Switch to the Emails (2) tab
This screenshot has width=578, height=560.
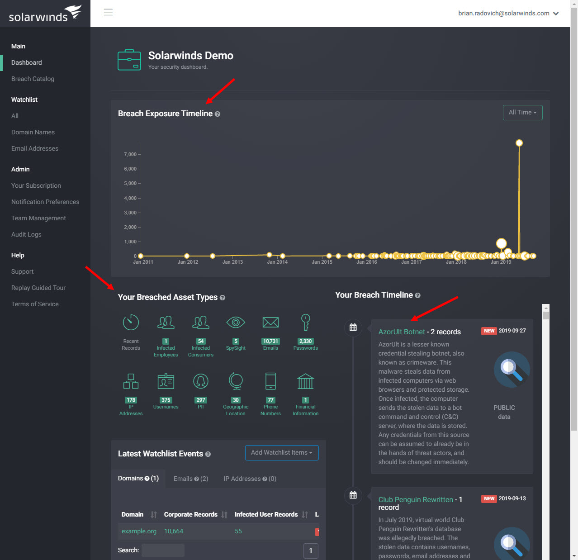tap(191, 479)
